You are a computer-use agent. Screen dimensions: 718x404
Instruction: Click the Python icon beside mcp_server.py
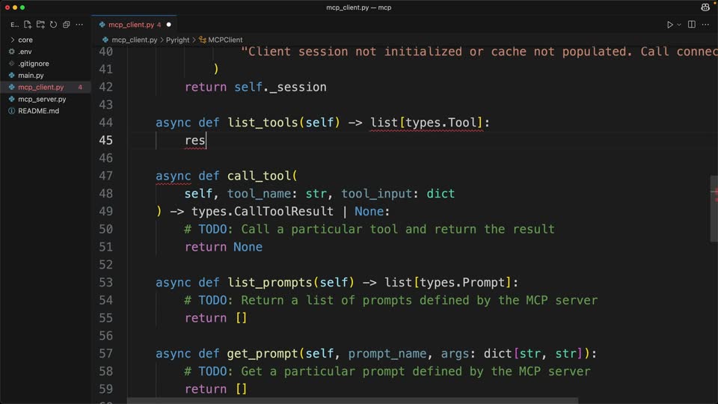click(x=12, y=99)
